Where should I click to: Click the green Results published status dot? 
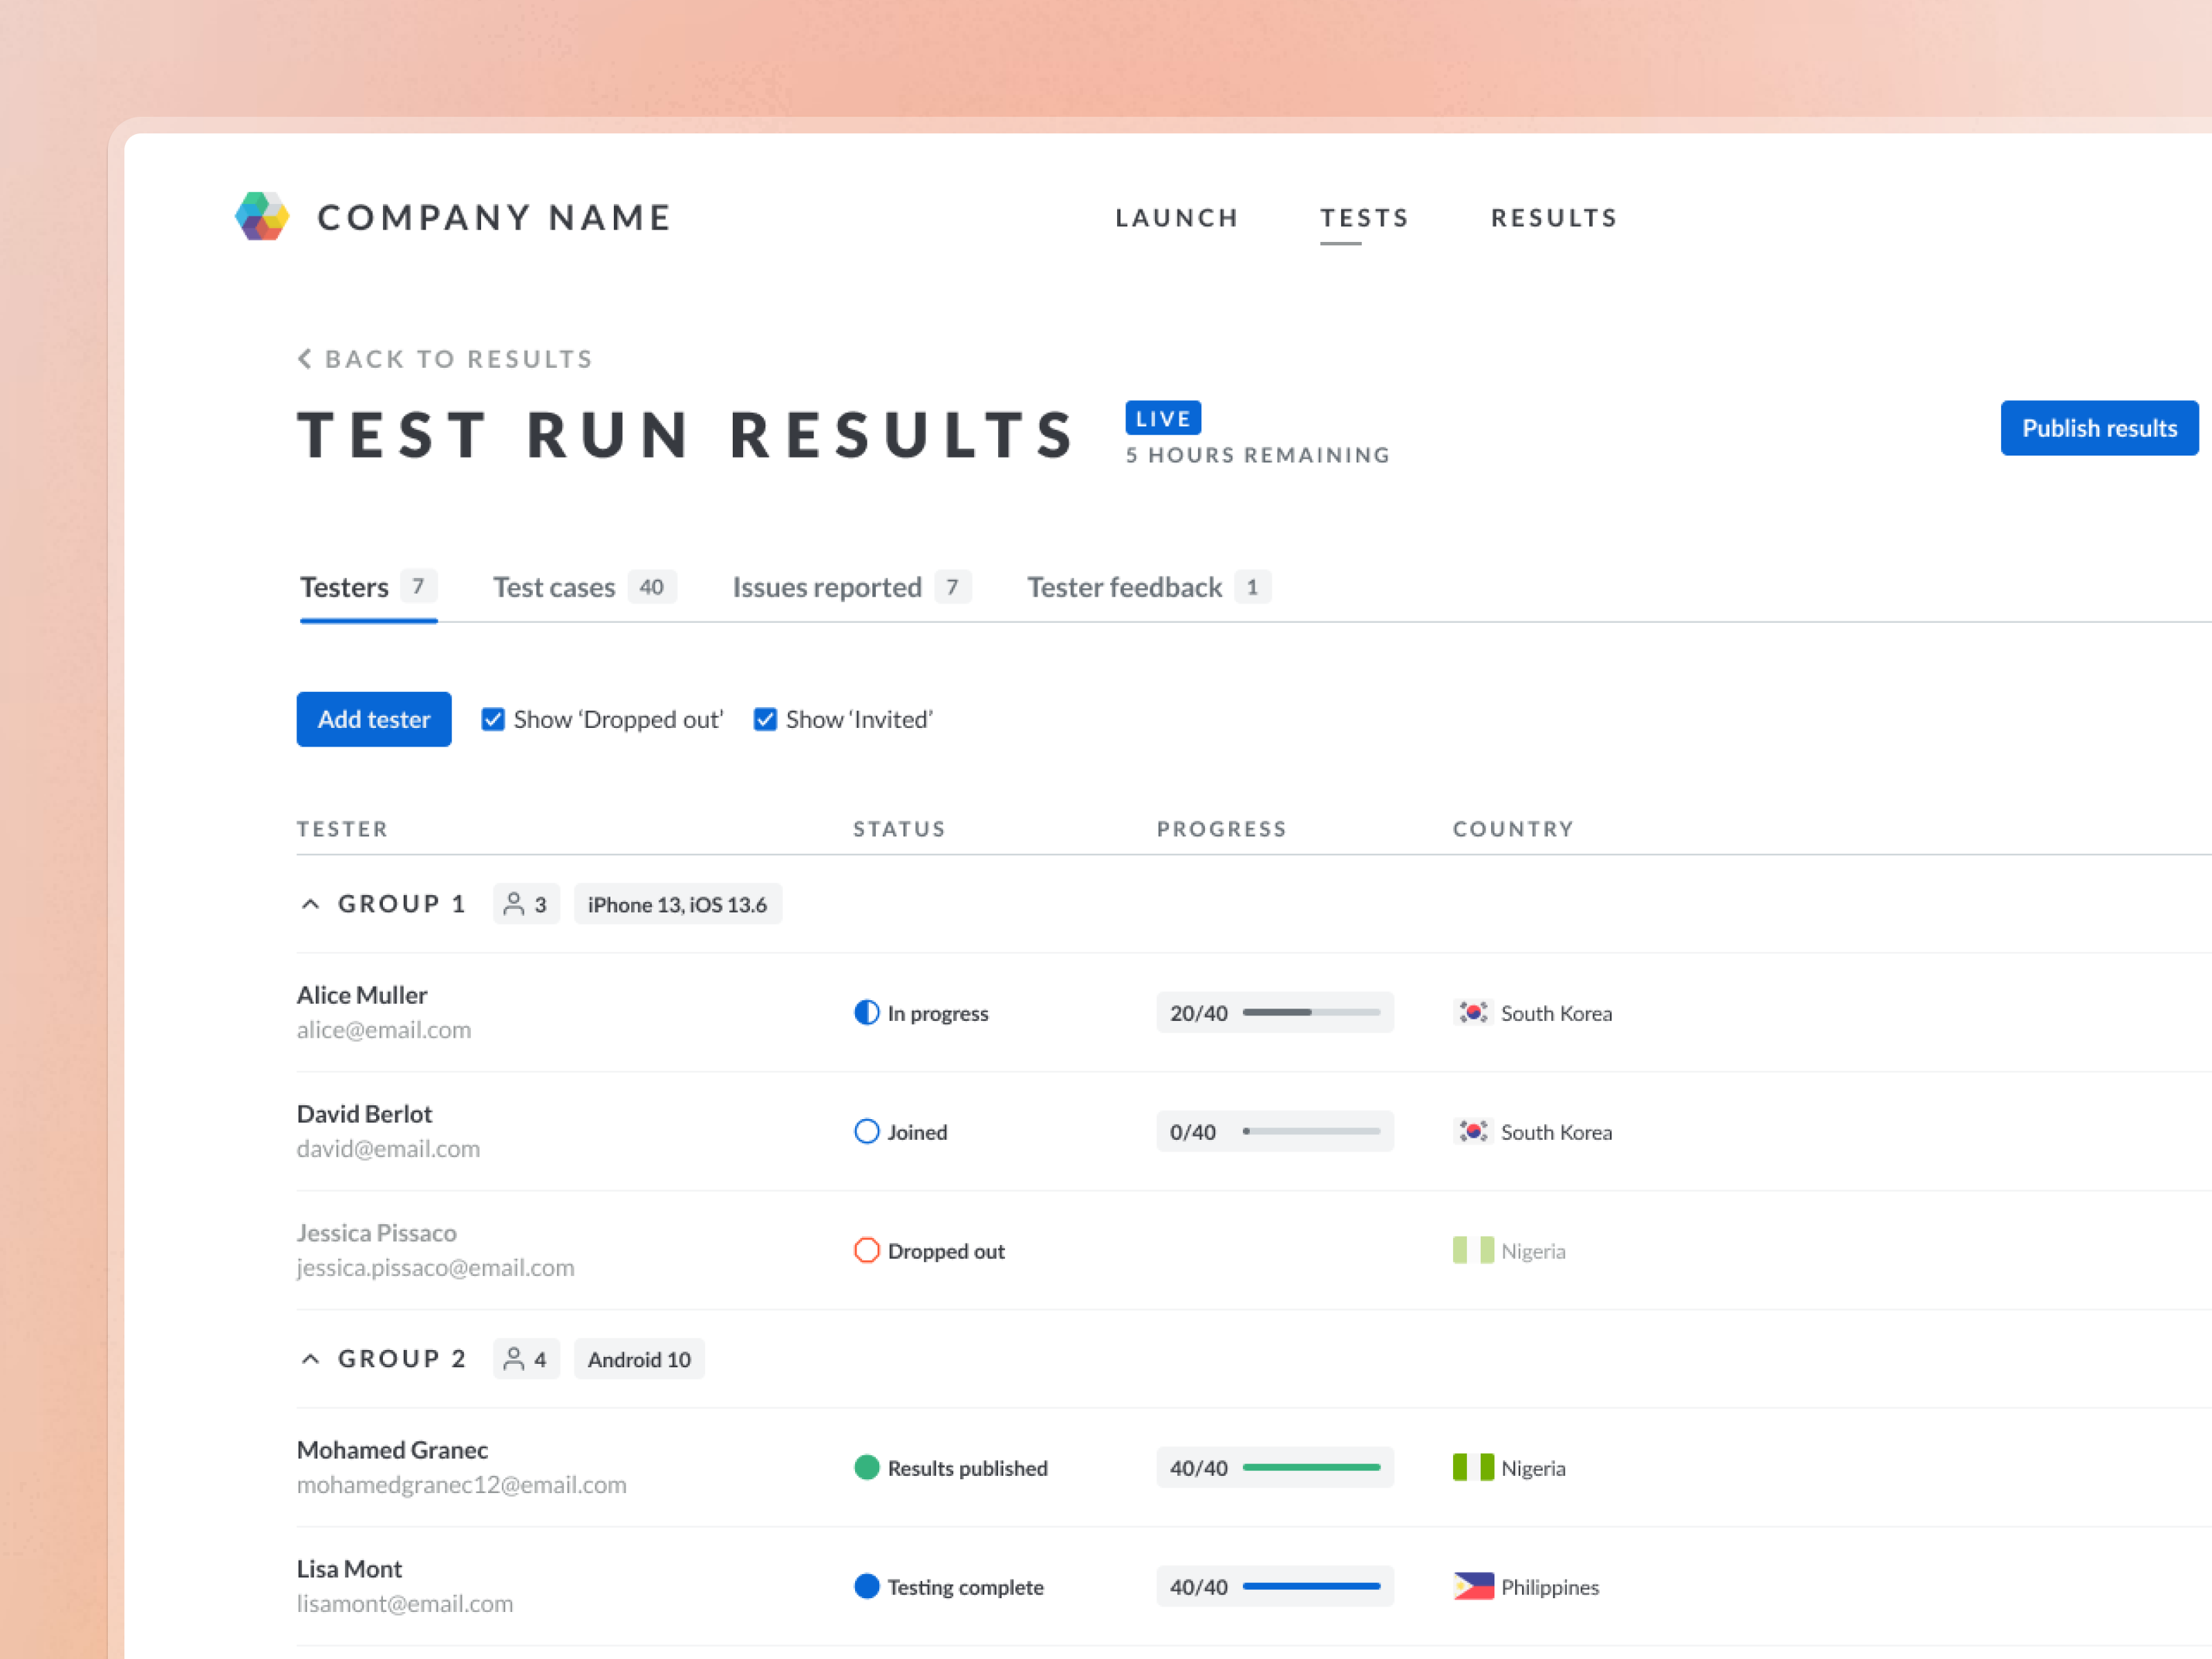pyautogui.click(x=867, y=1467)
